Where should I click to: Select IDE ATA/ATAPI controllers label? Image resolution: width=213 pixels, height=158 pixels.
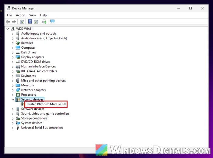39,71
